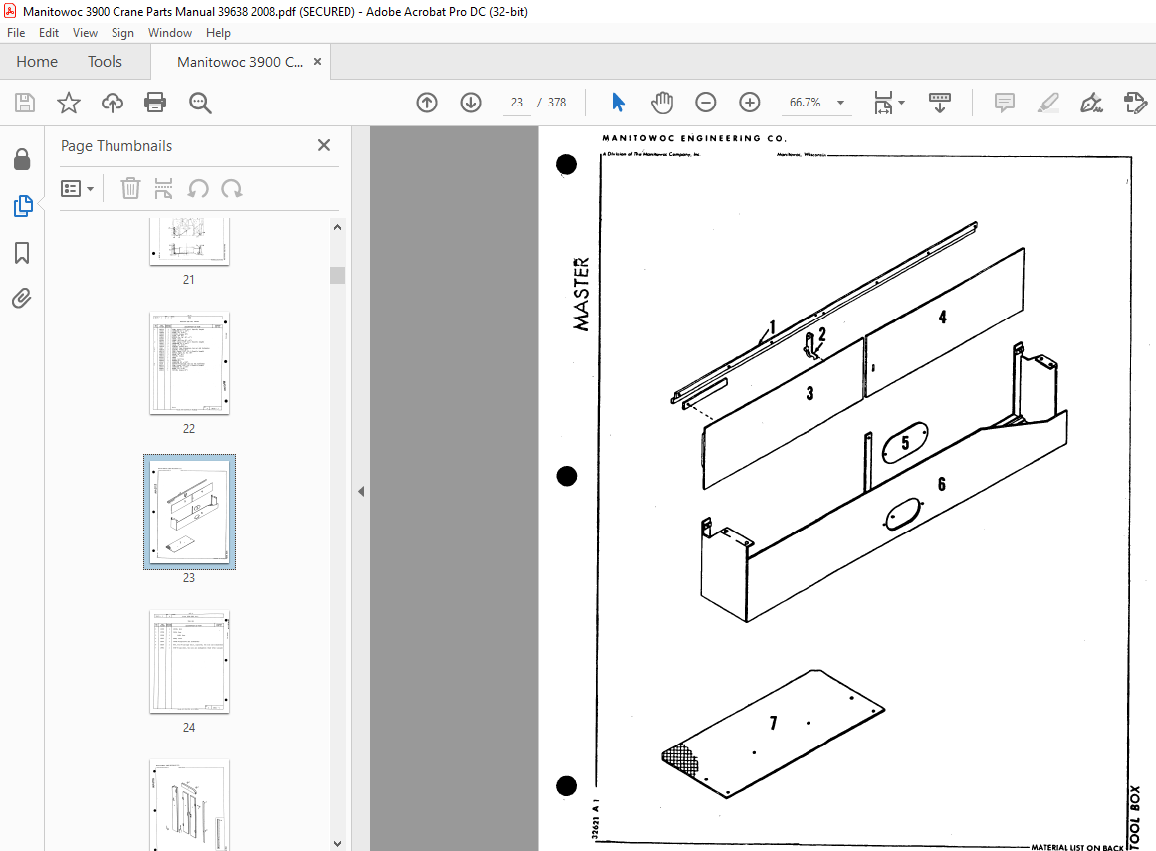The width and height of the screenshot is (1156, 851).
Task: Click the thumbnail scrollbar down arrow
Action: pos(337,844)
